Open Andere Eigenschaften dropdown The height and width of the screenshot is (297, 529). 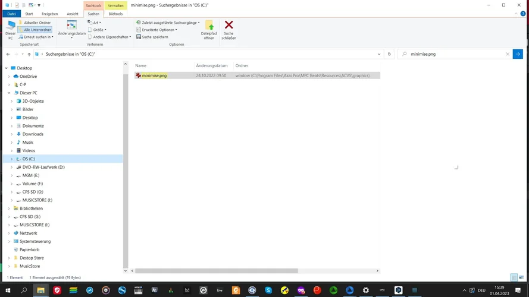tap(109, 37)
